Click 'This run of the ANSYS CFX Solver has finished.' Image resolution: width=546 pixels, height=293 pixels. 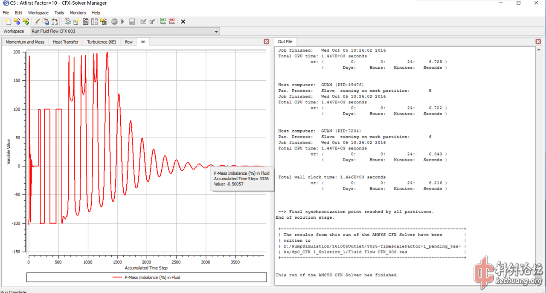(x=337, y=275)
